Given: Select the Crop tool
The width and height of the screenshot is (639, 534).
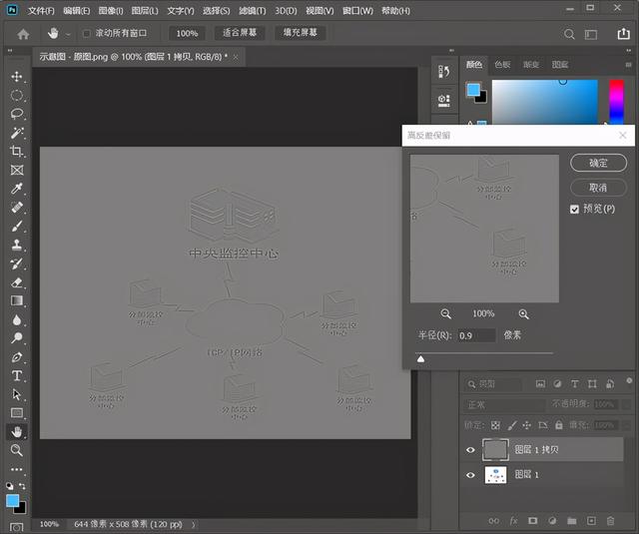Looking at the screenshot, I should pos(17,151).
